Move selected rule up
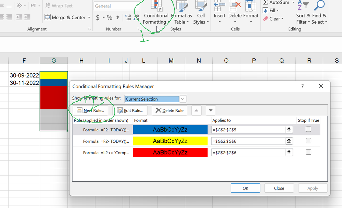Image resolution: width=342 pixels, height=208 pixels. point(196,110)
